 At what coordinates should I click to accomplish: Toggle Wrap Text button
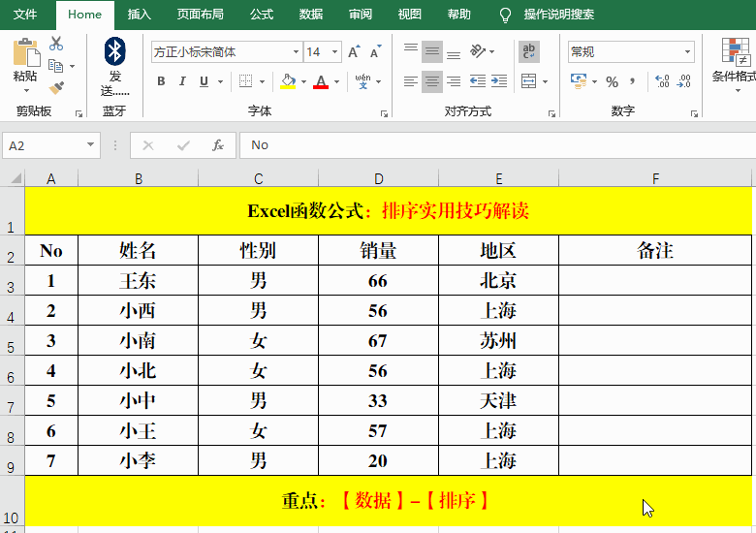click(529, 52)
